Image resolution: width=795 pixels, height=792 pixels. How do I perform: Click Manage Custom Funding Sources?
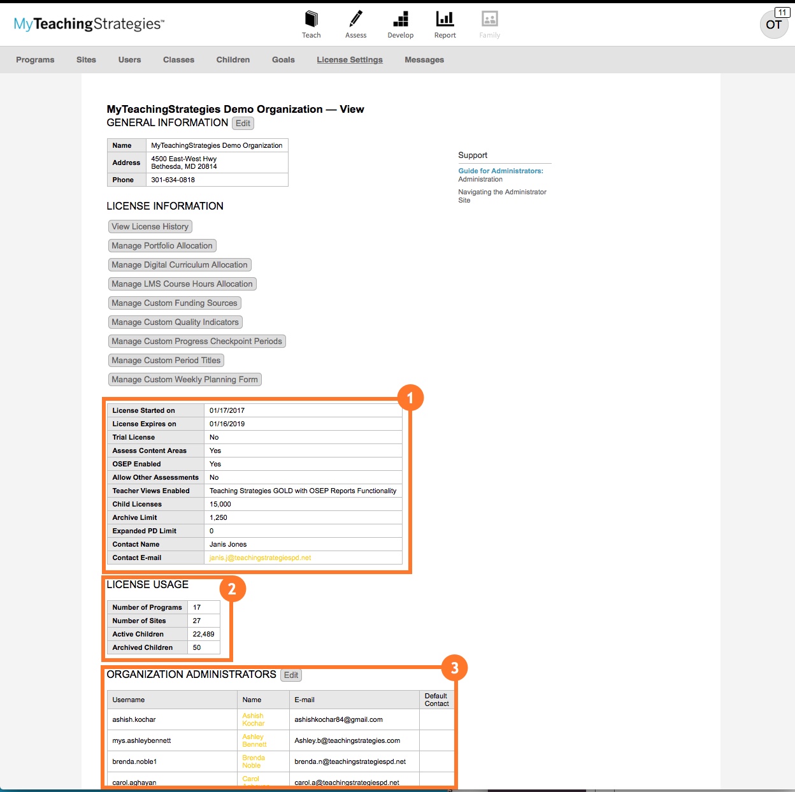point(175,303)
